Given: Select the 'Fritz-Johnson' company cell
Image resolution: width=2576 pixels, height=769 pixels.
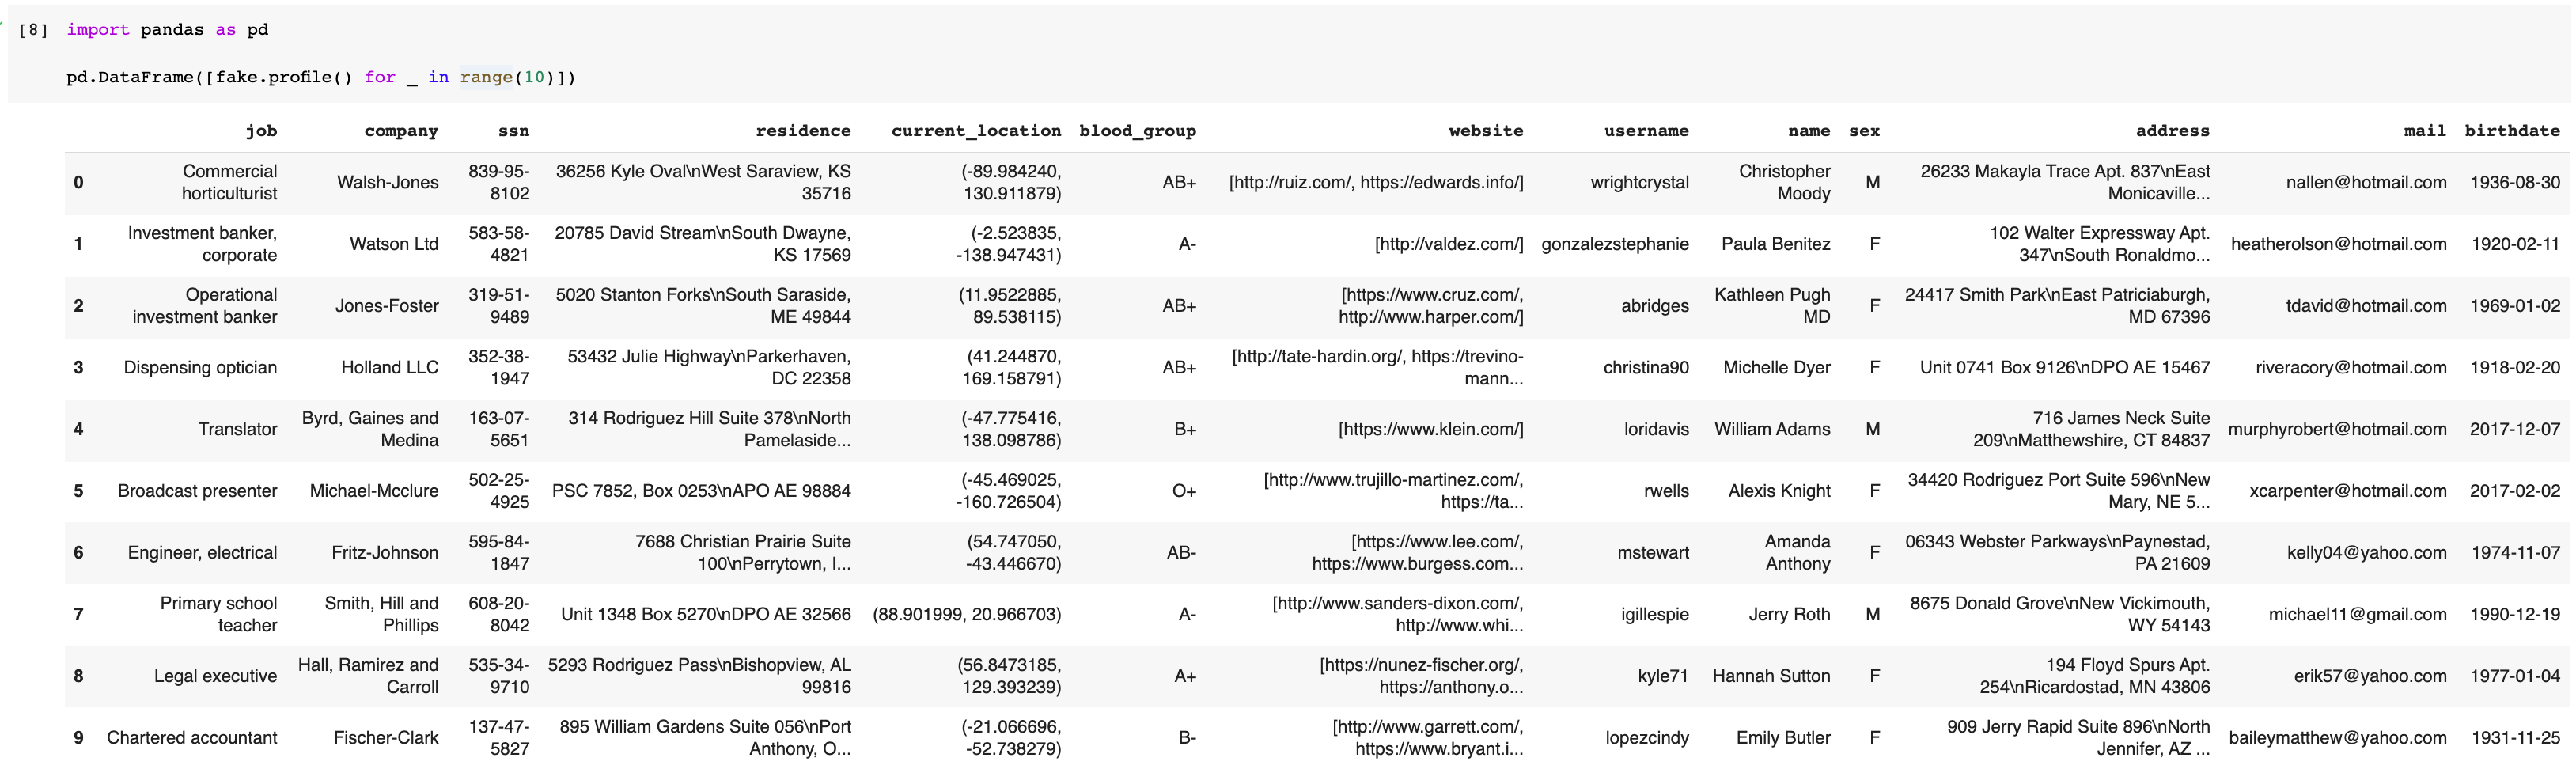Looking at the screenshot, I should point(385,553).
